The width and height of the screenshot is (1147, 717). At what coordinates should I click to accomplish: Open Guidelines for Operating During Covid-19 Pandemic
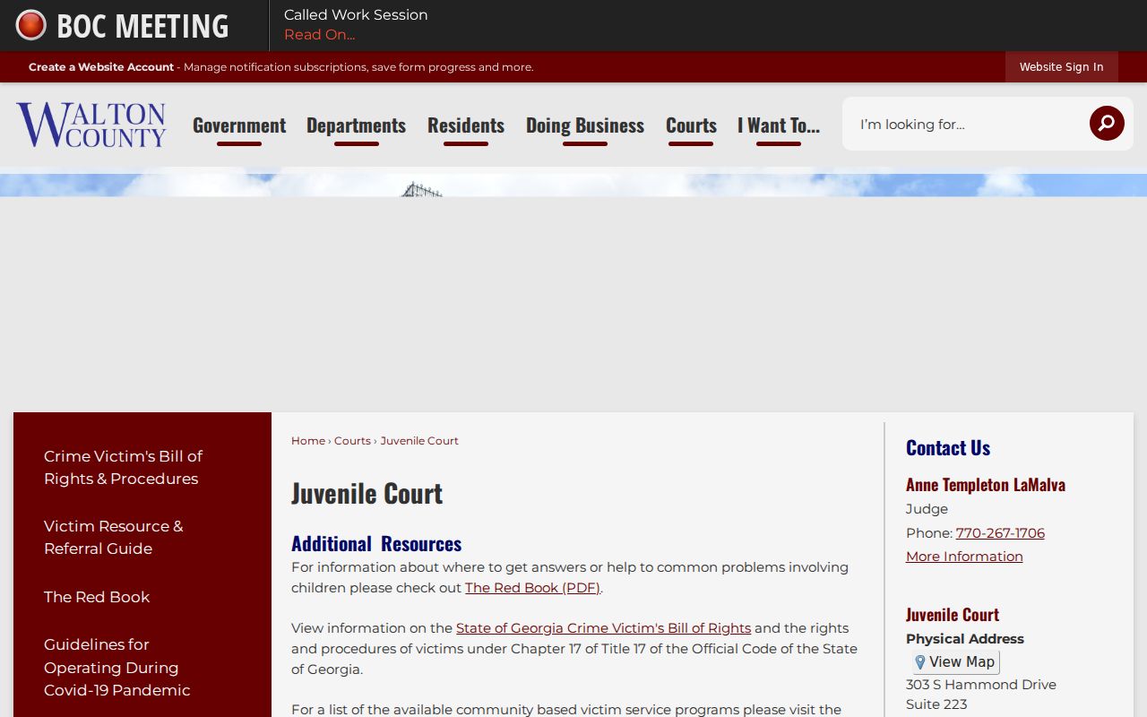[x=117, y=668]
